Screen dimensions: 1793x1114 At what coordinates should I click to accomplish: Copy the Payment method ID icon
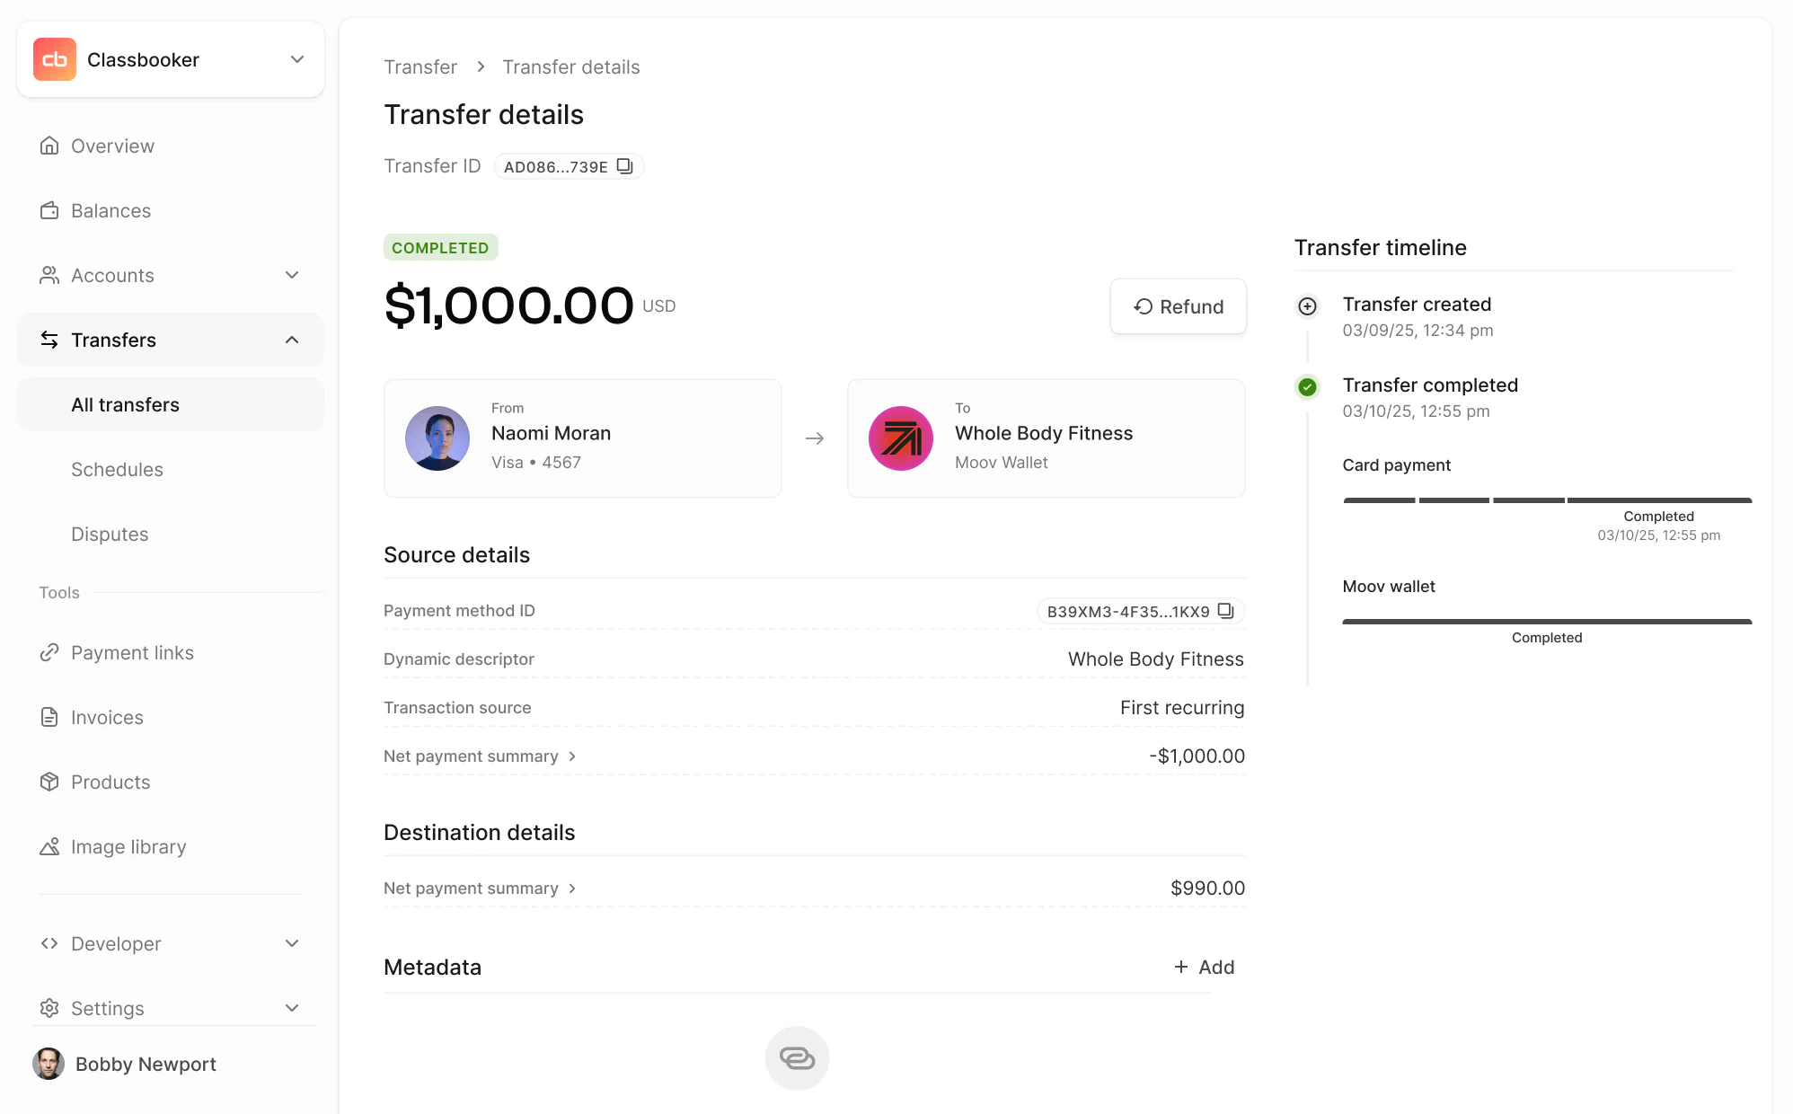pos(1225,611)
